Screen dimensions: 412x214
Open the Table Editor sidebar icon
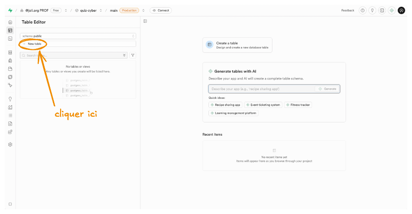pos(10,31)
